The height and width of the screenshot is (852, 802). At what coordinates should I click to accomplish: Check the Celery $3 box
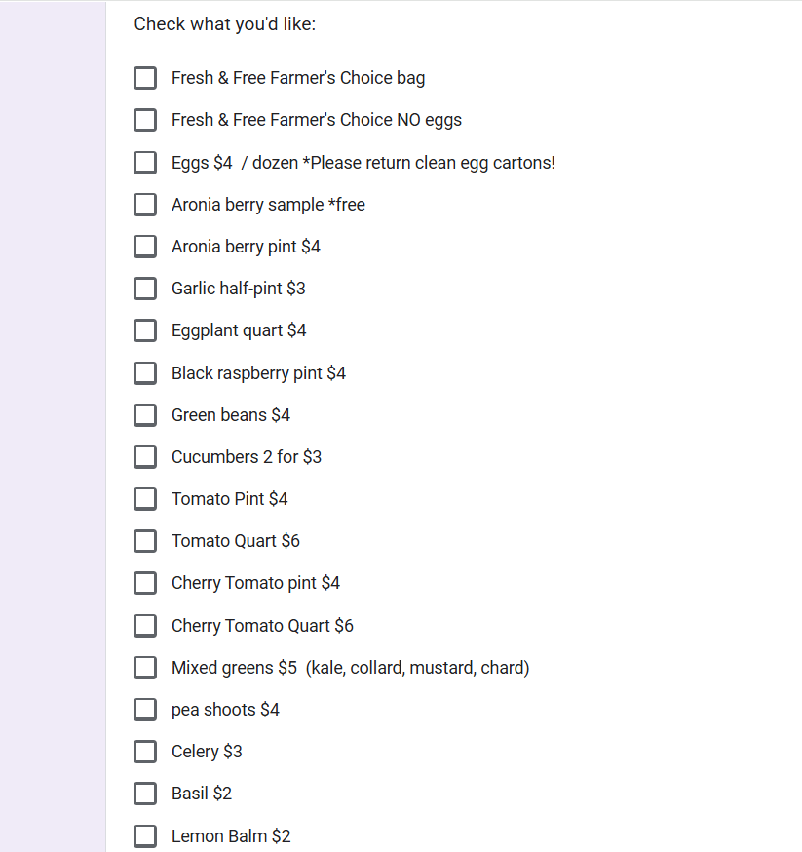pos(145,751)
